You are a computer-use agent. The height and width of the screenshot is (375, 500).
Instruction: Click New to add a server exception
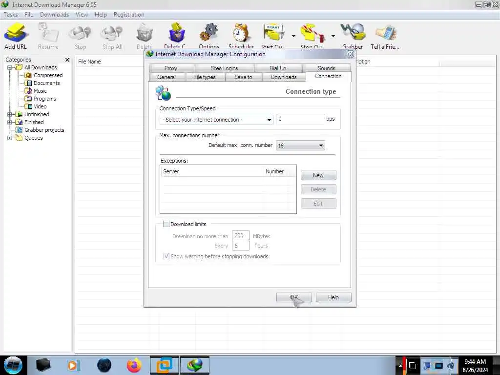pos(318,175)
